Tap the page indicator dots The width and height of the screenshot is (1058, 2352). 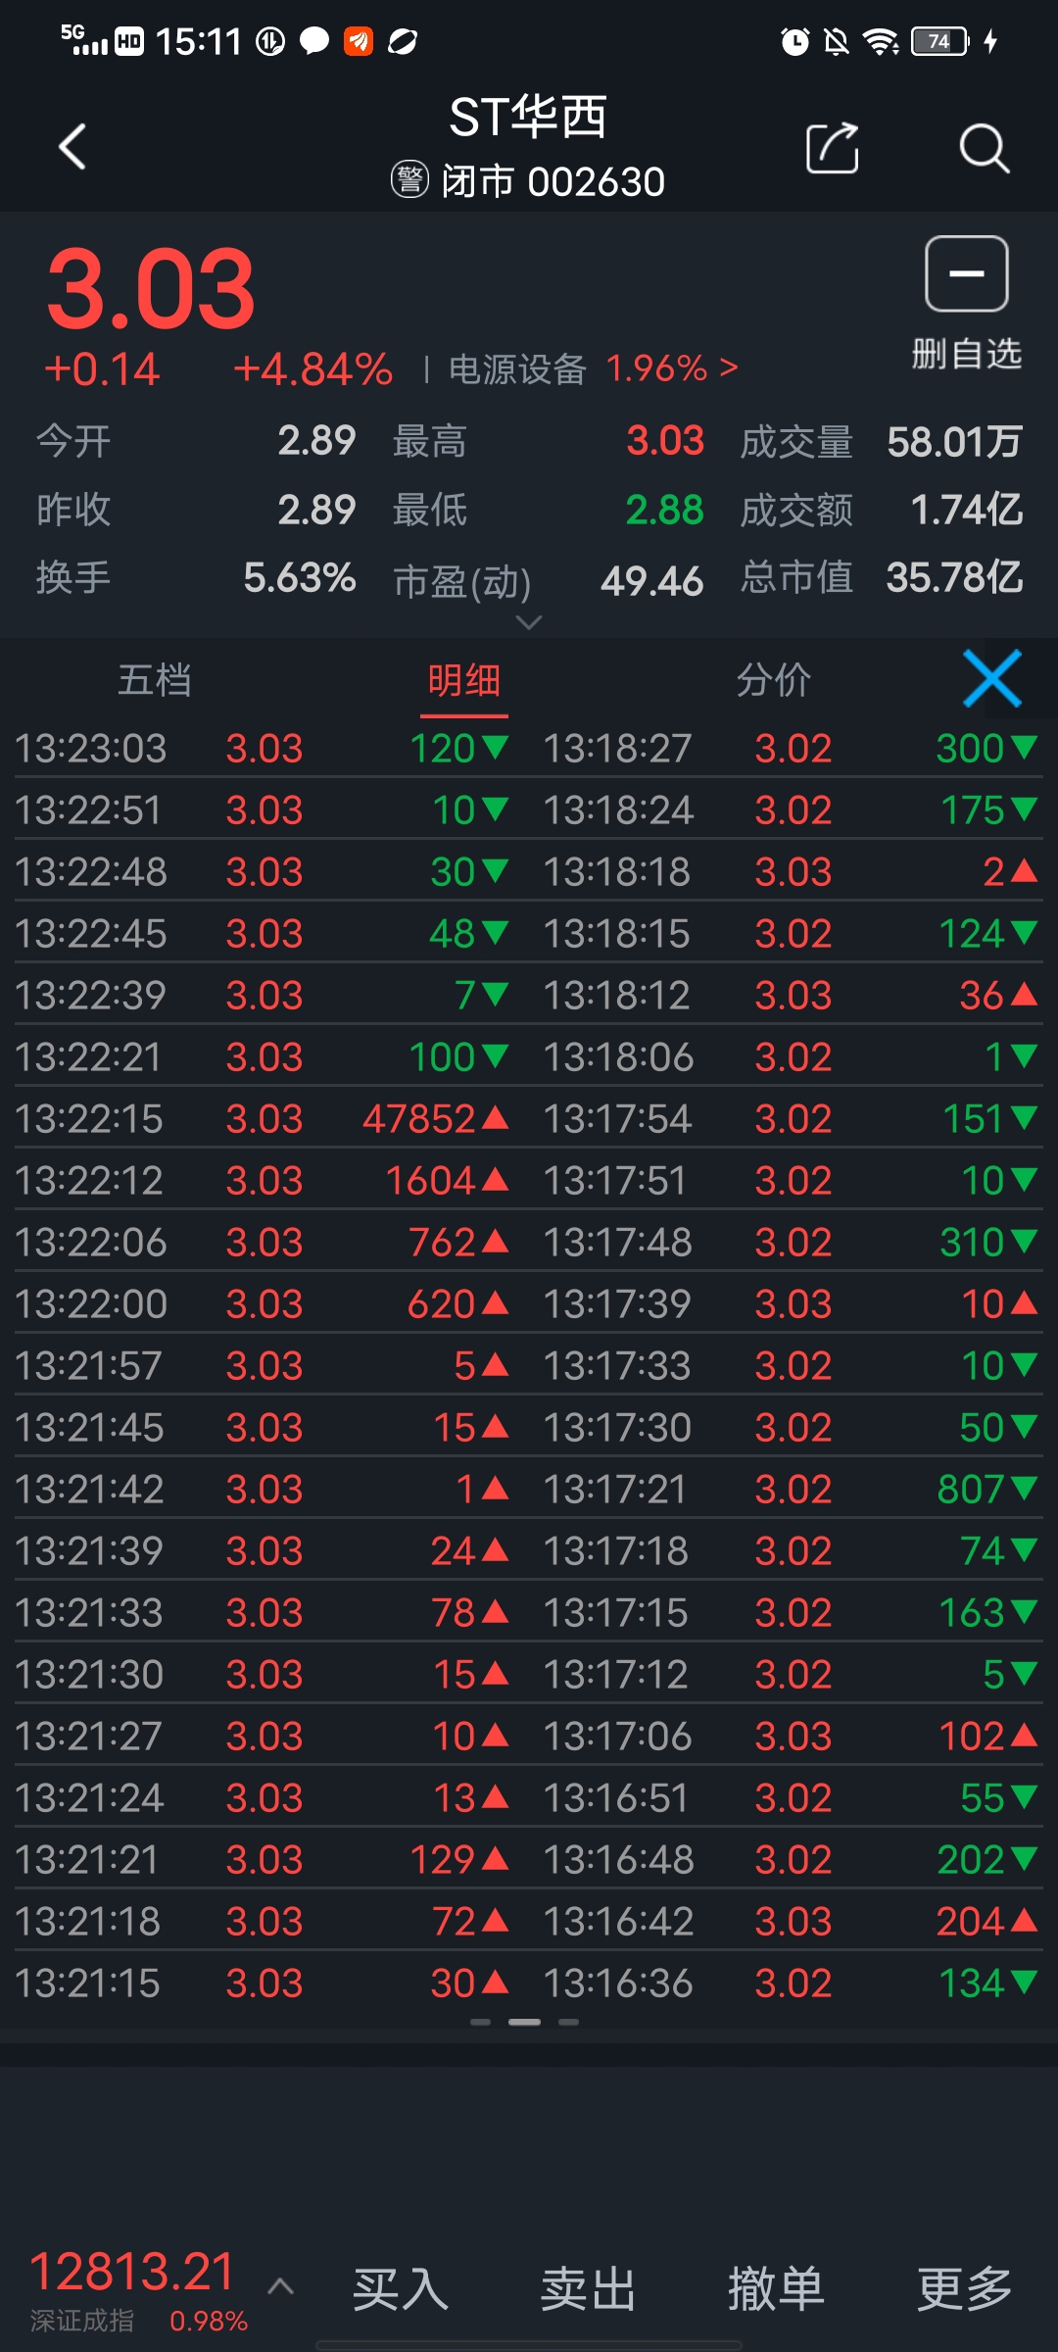point(524,2022)
